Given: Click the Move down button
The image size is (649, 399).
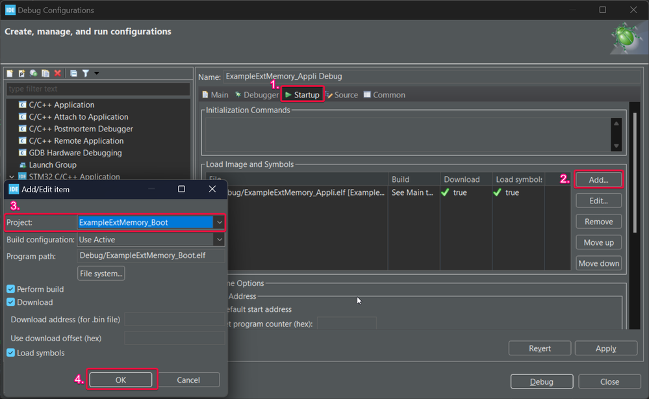Looking at the screenshot, I should click(598, 263).
